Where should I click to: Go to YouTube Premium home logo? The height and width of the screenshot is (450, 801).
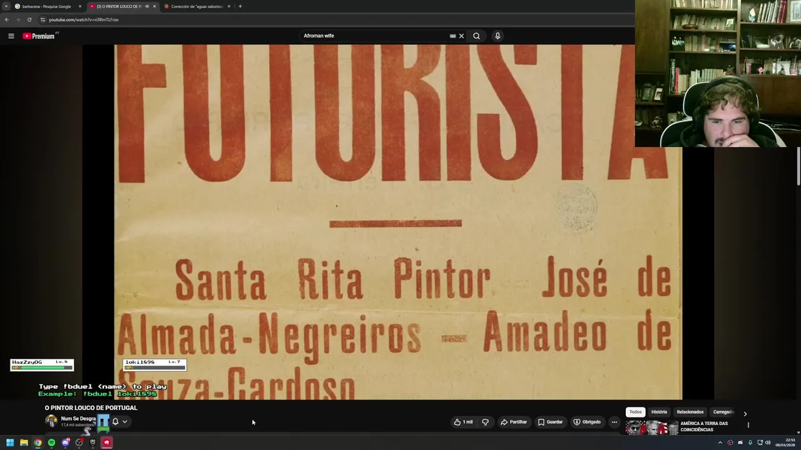tap(39, 36)
